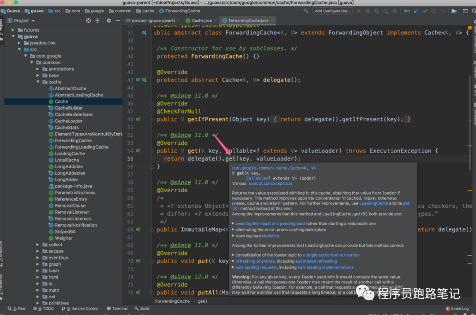
Task: Click the Git update project arrow
Action: pyautogui.click(x=416, y=11)
